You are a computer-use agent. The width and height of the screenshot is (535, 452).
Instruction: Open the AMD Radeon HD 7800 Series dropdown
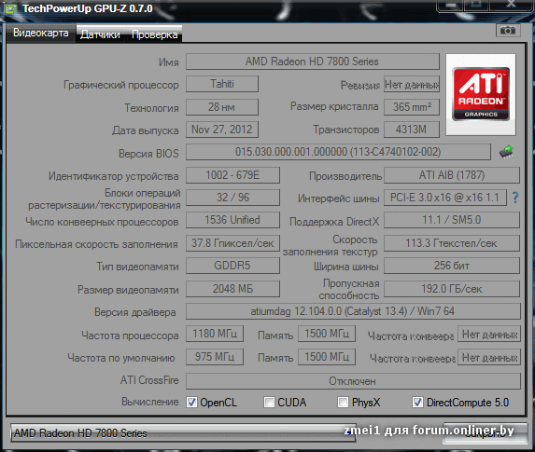[x=183, y=433]
